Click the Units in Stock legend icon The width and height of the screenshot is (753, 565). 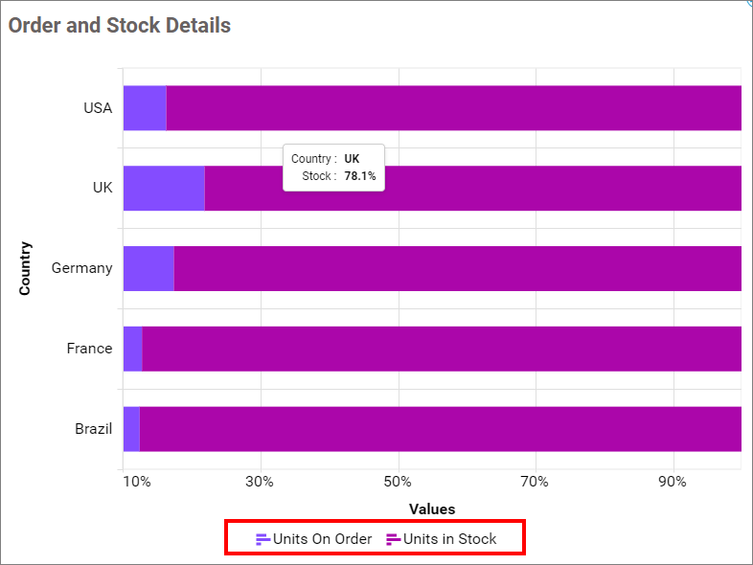[393, 539]
